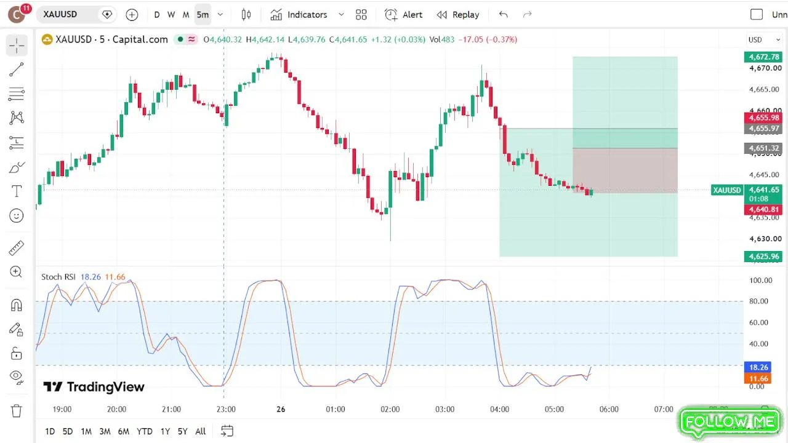Open the Fibonacci retracement tools

pos(17,94)
